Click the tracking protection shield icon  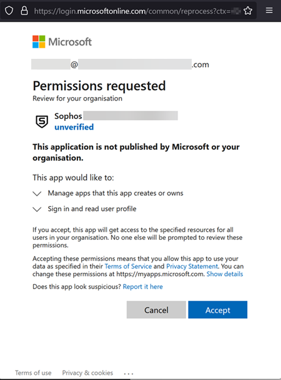[x=9, y=11]
